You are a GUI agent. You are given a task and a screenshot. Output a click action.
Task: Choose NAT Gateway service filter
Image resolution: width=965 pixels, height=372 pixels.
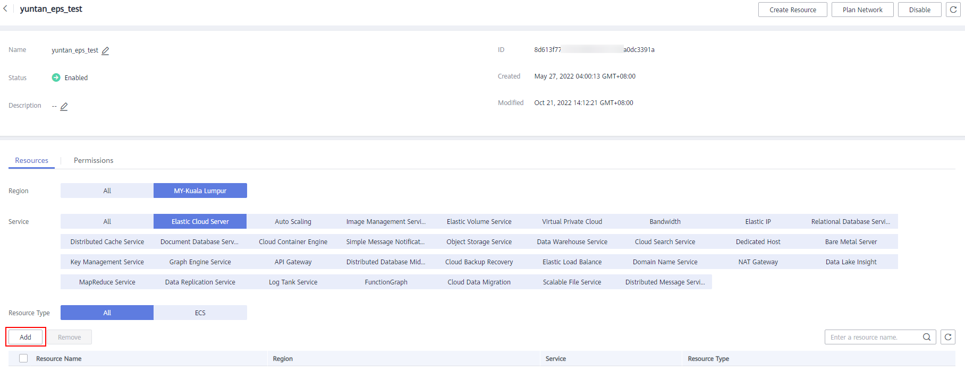pyautogui.click(x=758, y=262)
